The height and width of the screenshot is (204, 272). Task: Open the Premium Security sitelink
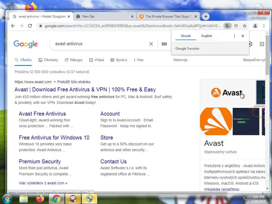click(x=40, y=161)
